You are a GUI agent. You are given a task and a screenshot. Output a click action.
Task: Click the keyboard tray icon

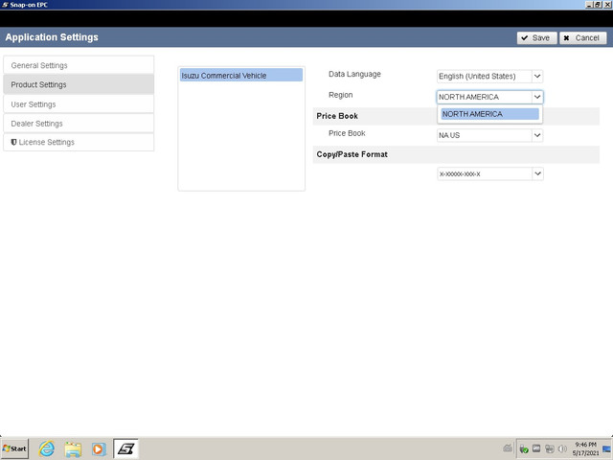(508, 448)
